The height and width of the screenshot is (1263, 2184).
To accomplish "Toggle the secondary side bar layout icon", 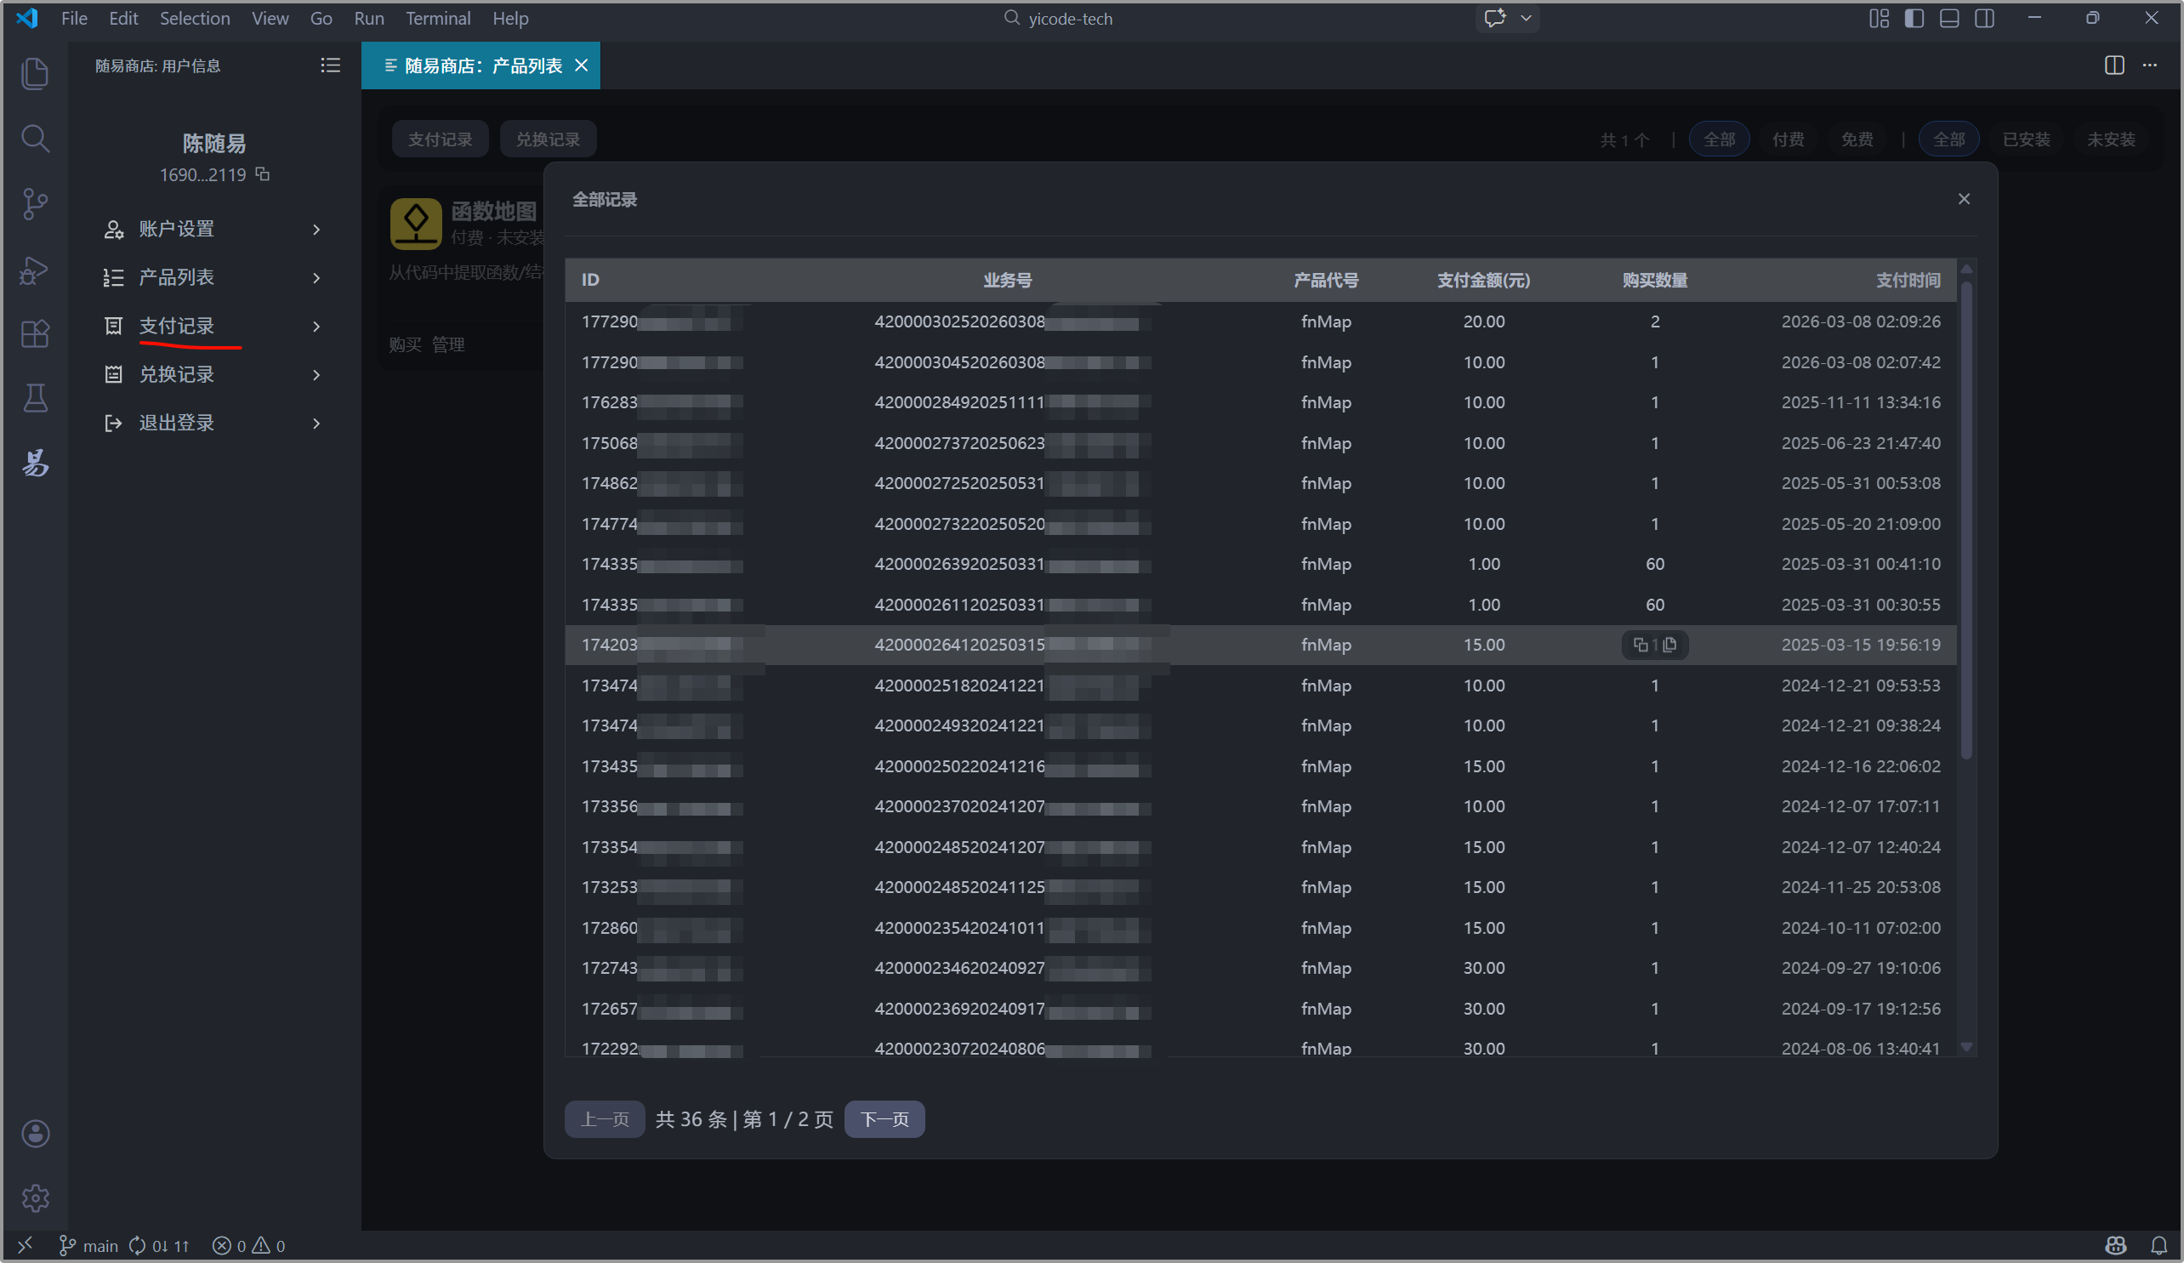I will pyautogui.click(x=1984, y=18).
